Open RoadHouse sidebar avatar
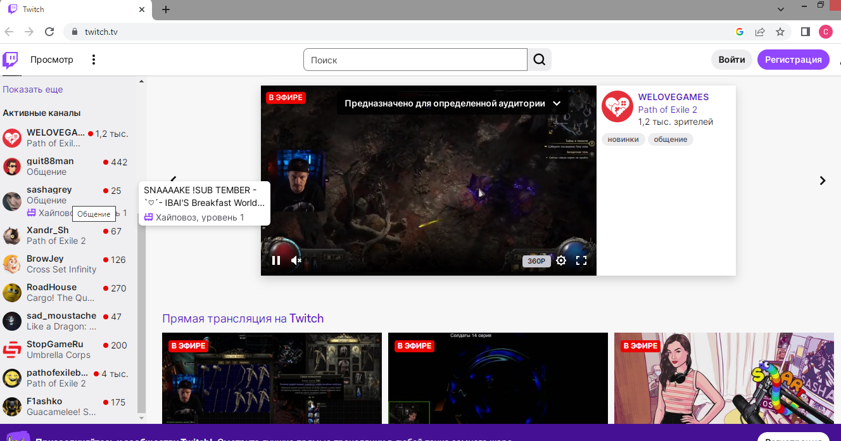Screen dimensions: 841x441 tap(12, 293)
